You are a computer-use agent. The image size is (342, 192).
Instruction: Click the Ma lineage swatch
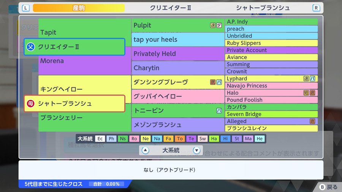pyautogui.click(x=248, y=138)
